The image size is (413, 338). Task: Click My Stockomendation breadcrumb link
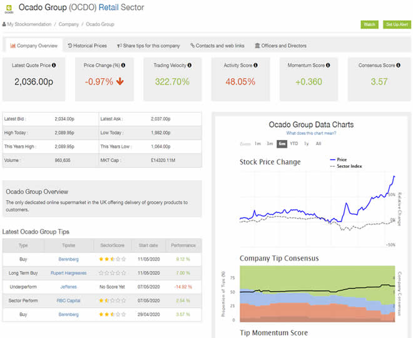(x=28, y=24)
